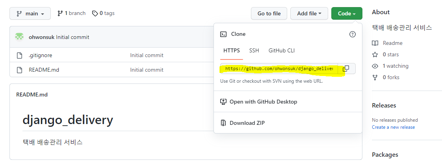
Task: Expand the Add file dropdown
Action: point(309,13)
